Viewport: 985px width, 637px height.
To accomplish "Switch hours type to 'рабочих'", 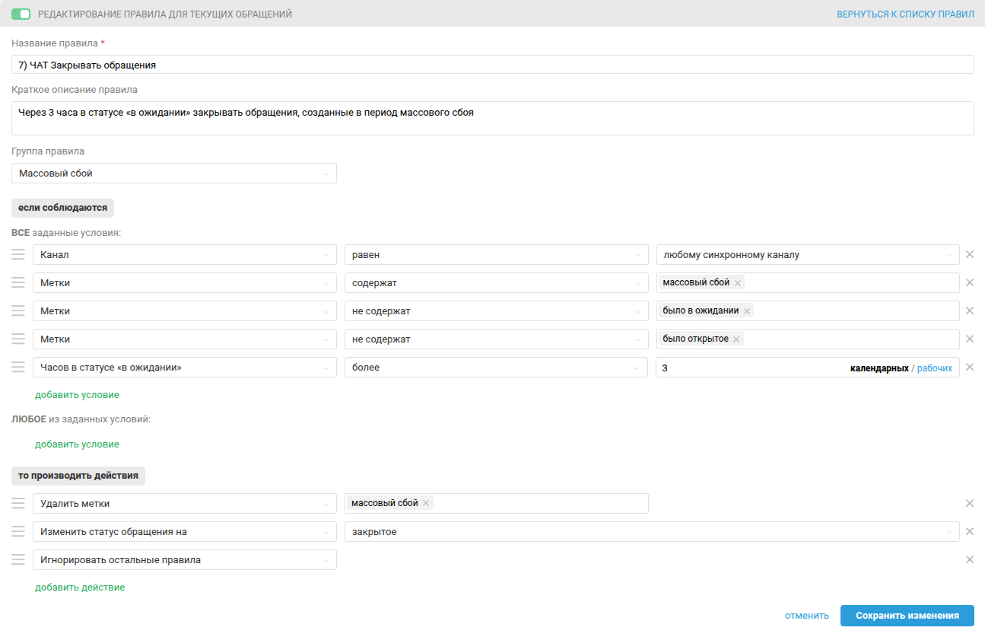I will (x=934, y=368).
